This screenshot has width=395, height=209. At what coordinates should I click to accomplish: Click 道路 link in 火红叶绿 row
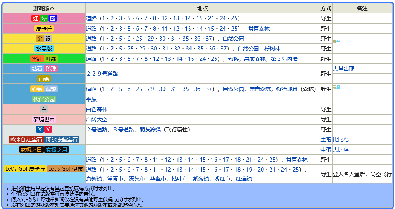tap(91, 59)
